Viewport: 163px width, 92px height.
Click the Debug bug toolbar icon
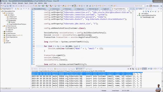(39, 6)
